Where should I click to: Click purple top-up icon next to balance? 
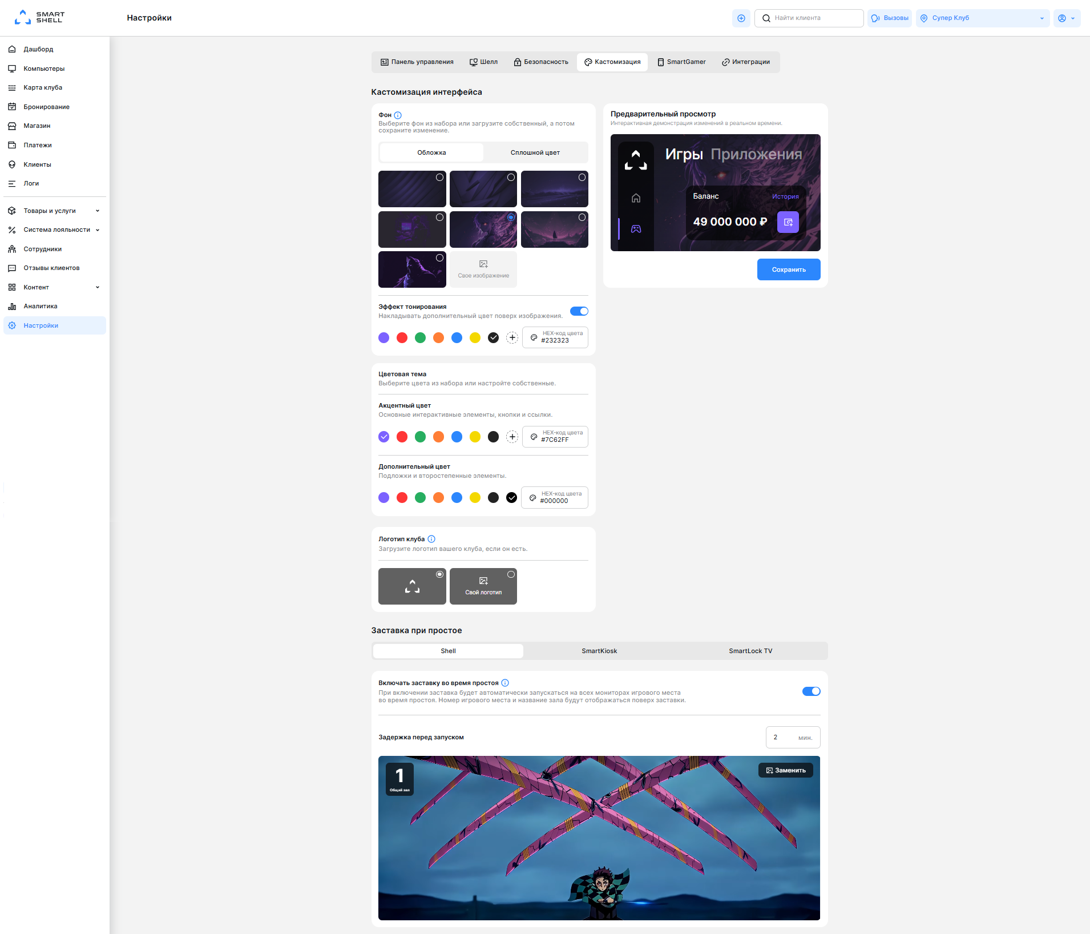point(788,222)
